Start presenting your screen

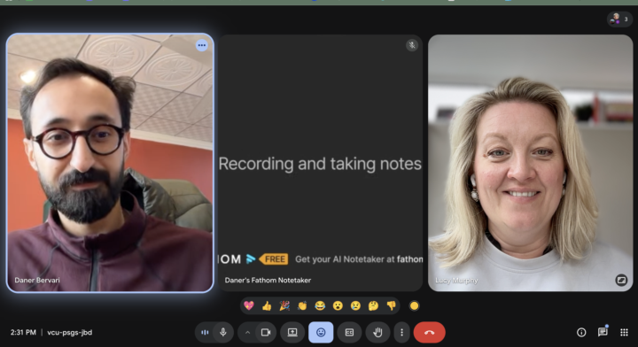pyautogui.click(x=292, y=332)
